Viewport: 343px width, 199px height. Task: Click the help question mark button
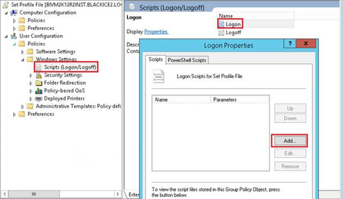(290, 44)
